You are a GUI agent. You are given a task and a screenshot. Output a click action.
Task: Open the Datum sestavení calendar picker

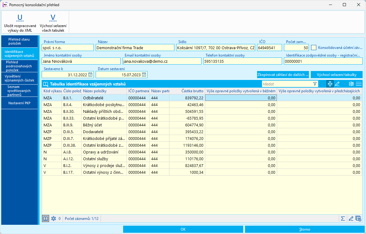click(x=144, y=74)
